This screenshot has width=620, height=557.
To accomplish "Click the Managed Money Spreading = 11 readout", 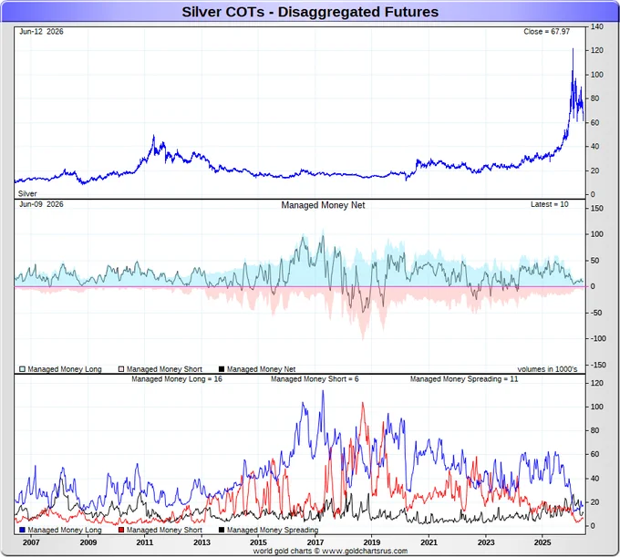I will point(464,379).
